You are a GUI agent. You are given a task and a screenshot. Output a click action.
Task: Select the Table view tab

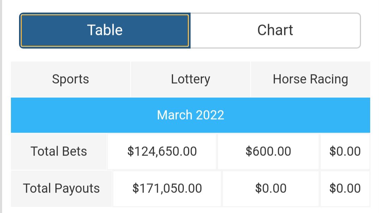coord(105,30)
